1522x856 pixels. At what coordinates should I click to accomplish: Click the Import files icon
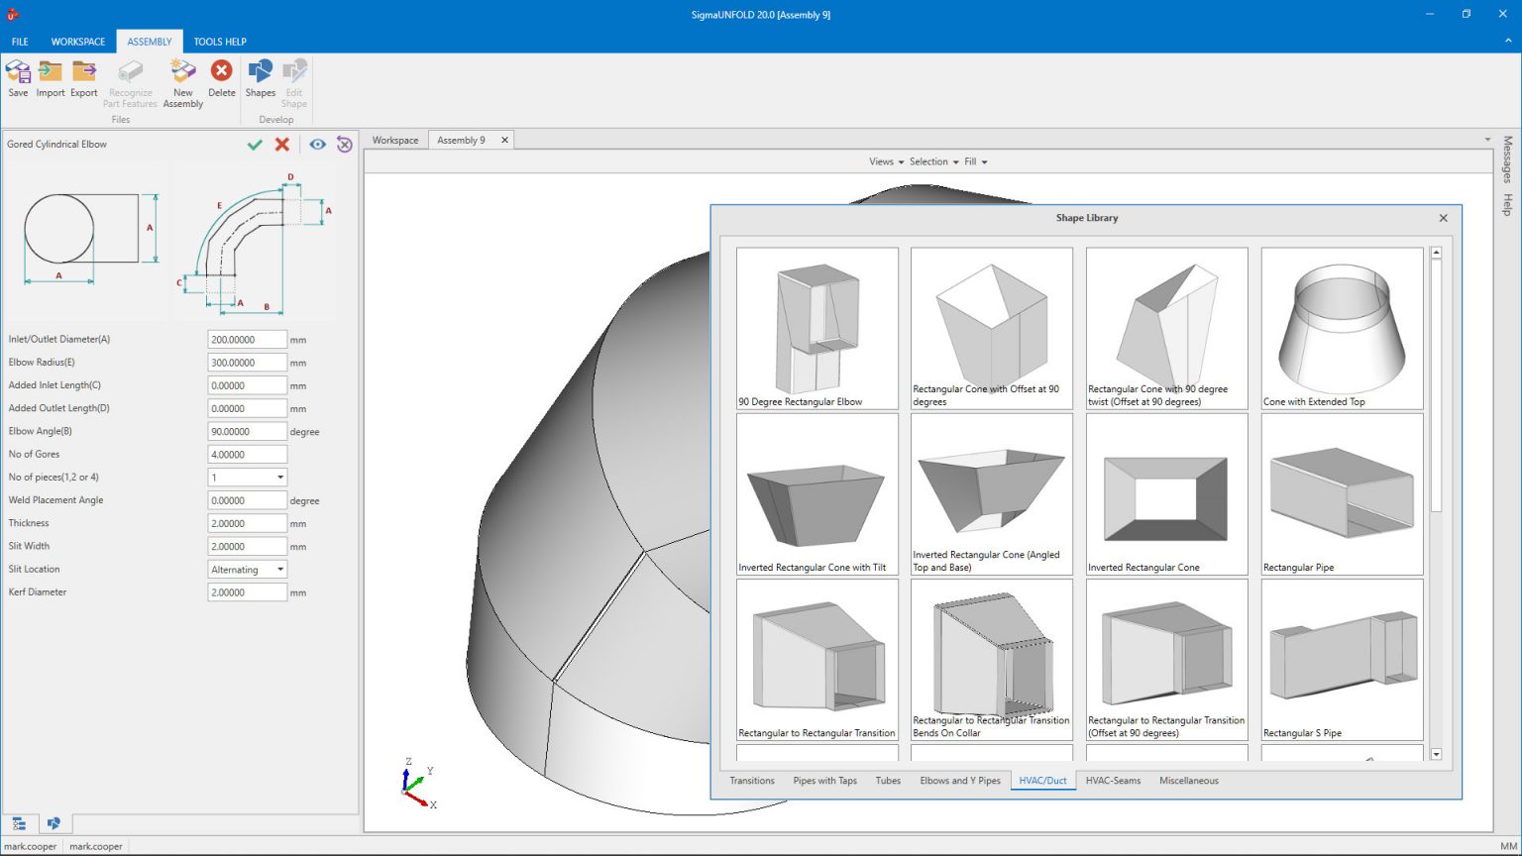pos(50,79)
